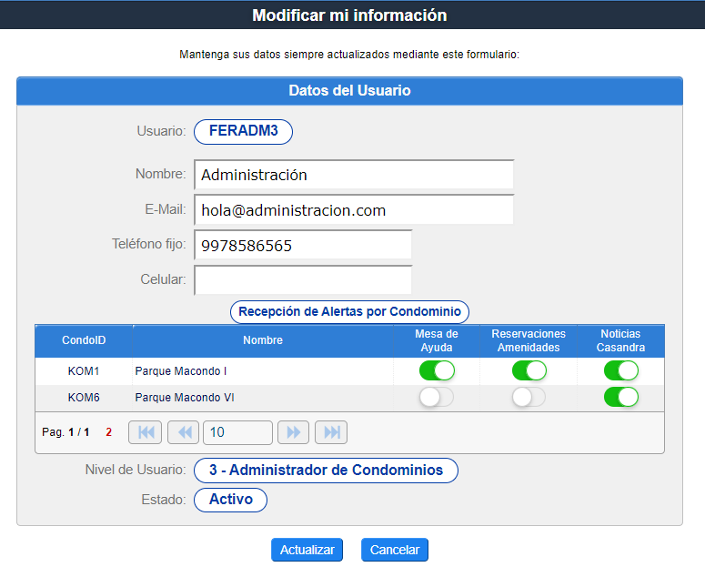
Task: Jump to last page of alerts table
Action: tap(331, 432)
